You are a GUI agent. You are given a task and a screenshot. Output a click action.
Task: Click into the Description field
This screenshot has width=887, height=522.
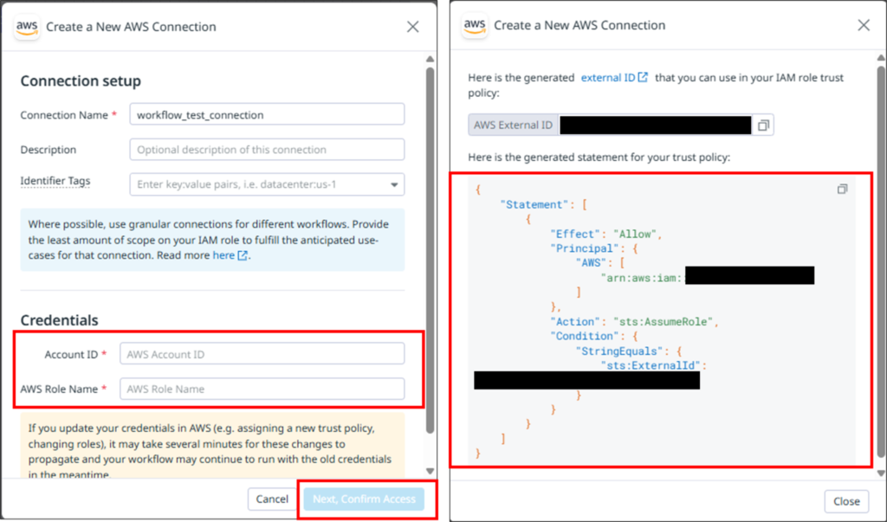[x=267, y=149]
